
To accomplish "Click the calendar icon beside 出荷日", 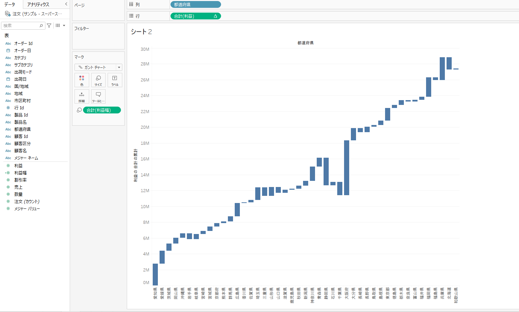I will click(8, 79).
